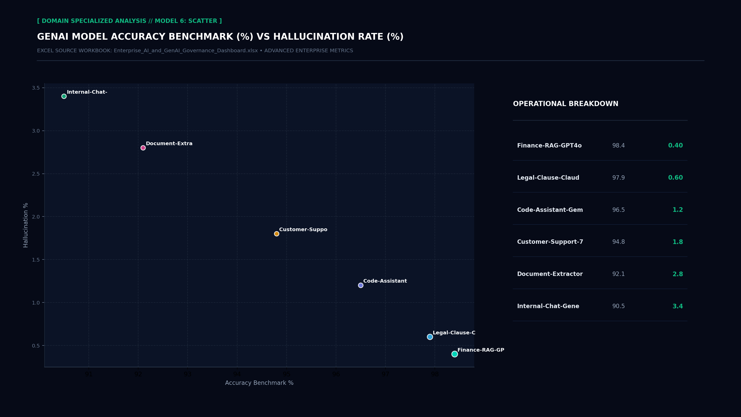Screen dimensions: 741x417
Task: Click the Accuracy Benchmark % axis title
Action: (259, 383)
